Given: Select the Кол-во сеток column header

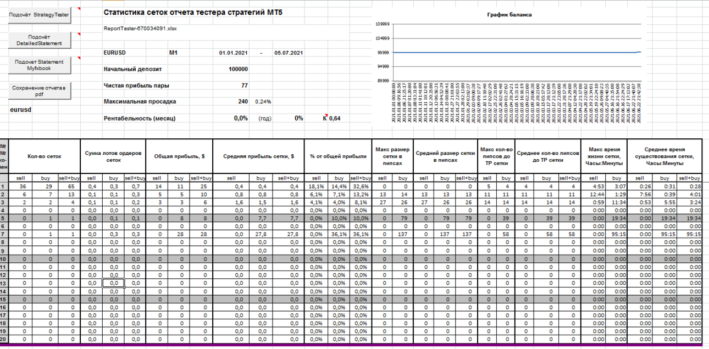Looking at the screenshot, I should [x=45, y=156].
